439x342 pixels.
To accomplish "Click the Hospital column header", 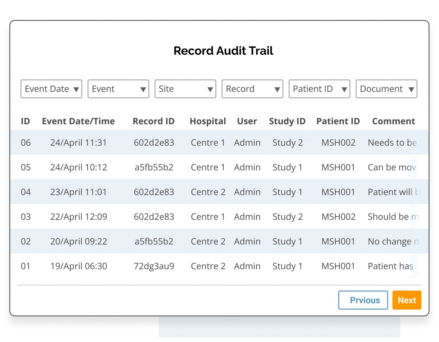I will pos(208,121).
